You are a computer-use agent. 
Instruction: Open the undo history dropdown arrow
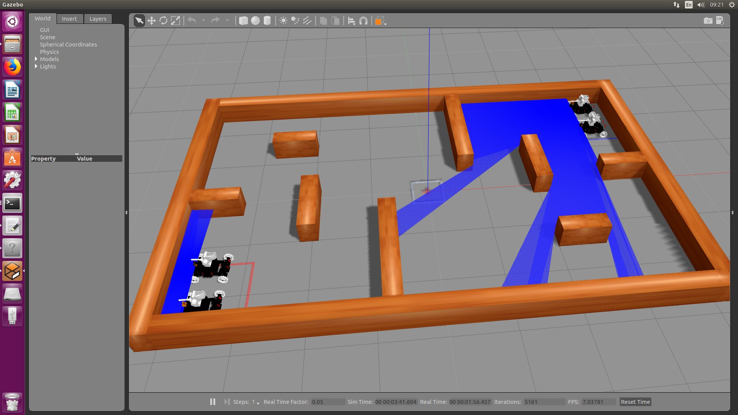click(x=203, y=20)
